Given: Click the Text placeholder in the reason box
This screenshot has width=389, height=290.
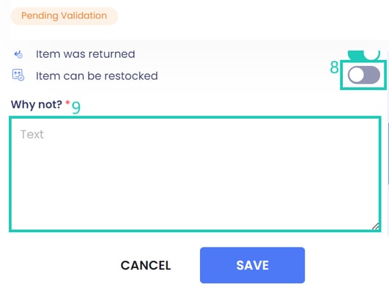Looking at the screenshot, I should [32, 135].
